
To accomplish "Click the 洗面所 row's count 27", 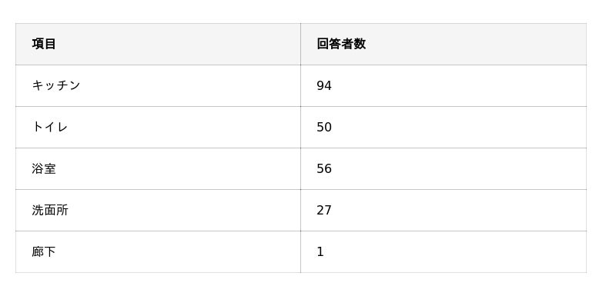I will [x=324, y=210].
